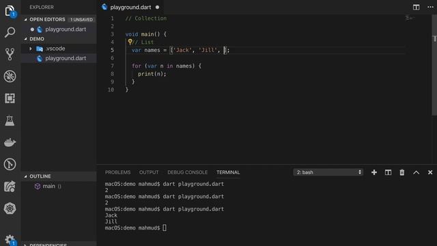Viewport: 437px width, 246px height.
Task: Open the Test flask view
Action: (x=10, y=120)
